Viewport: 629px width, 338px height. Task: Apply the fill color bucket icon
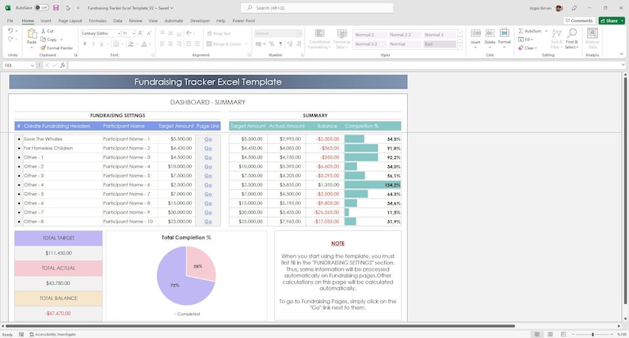coord(131,44)
